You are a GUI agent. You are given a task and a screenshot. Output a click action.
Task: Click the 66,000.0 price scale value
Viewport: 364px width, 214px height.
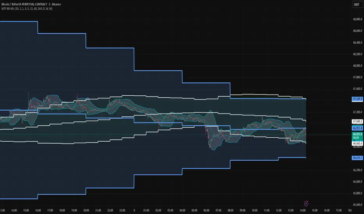pyautogui.click(x=357, y=182)
